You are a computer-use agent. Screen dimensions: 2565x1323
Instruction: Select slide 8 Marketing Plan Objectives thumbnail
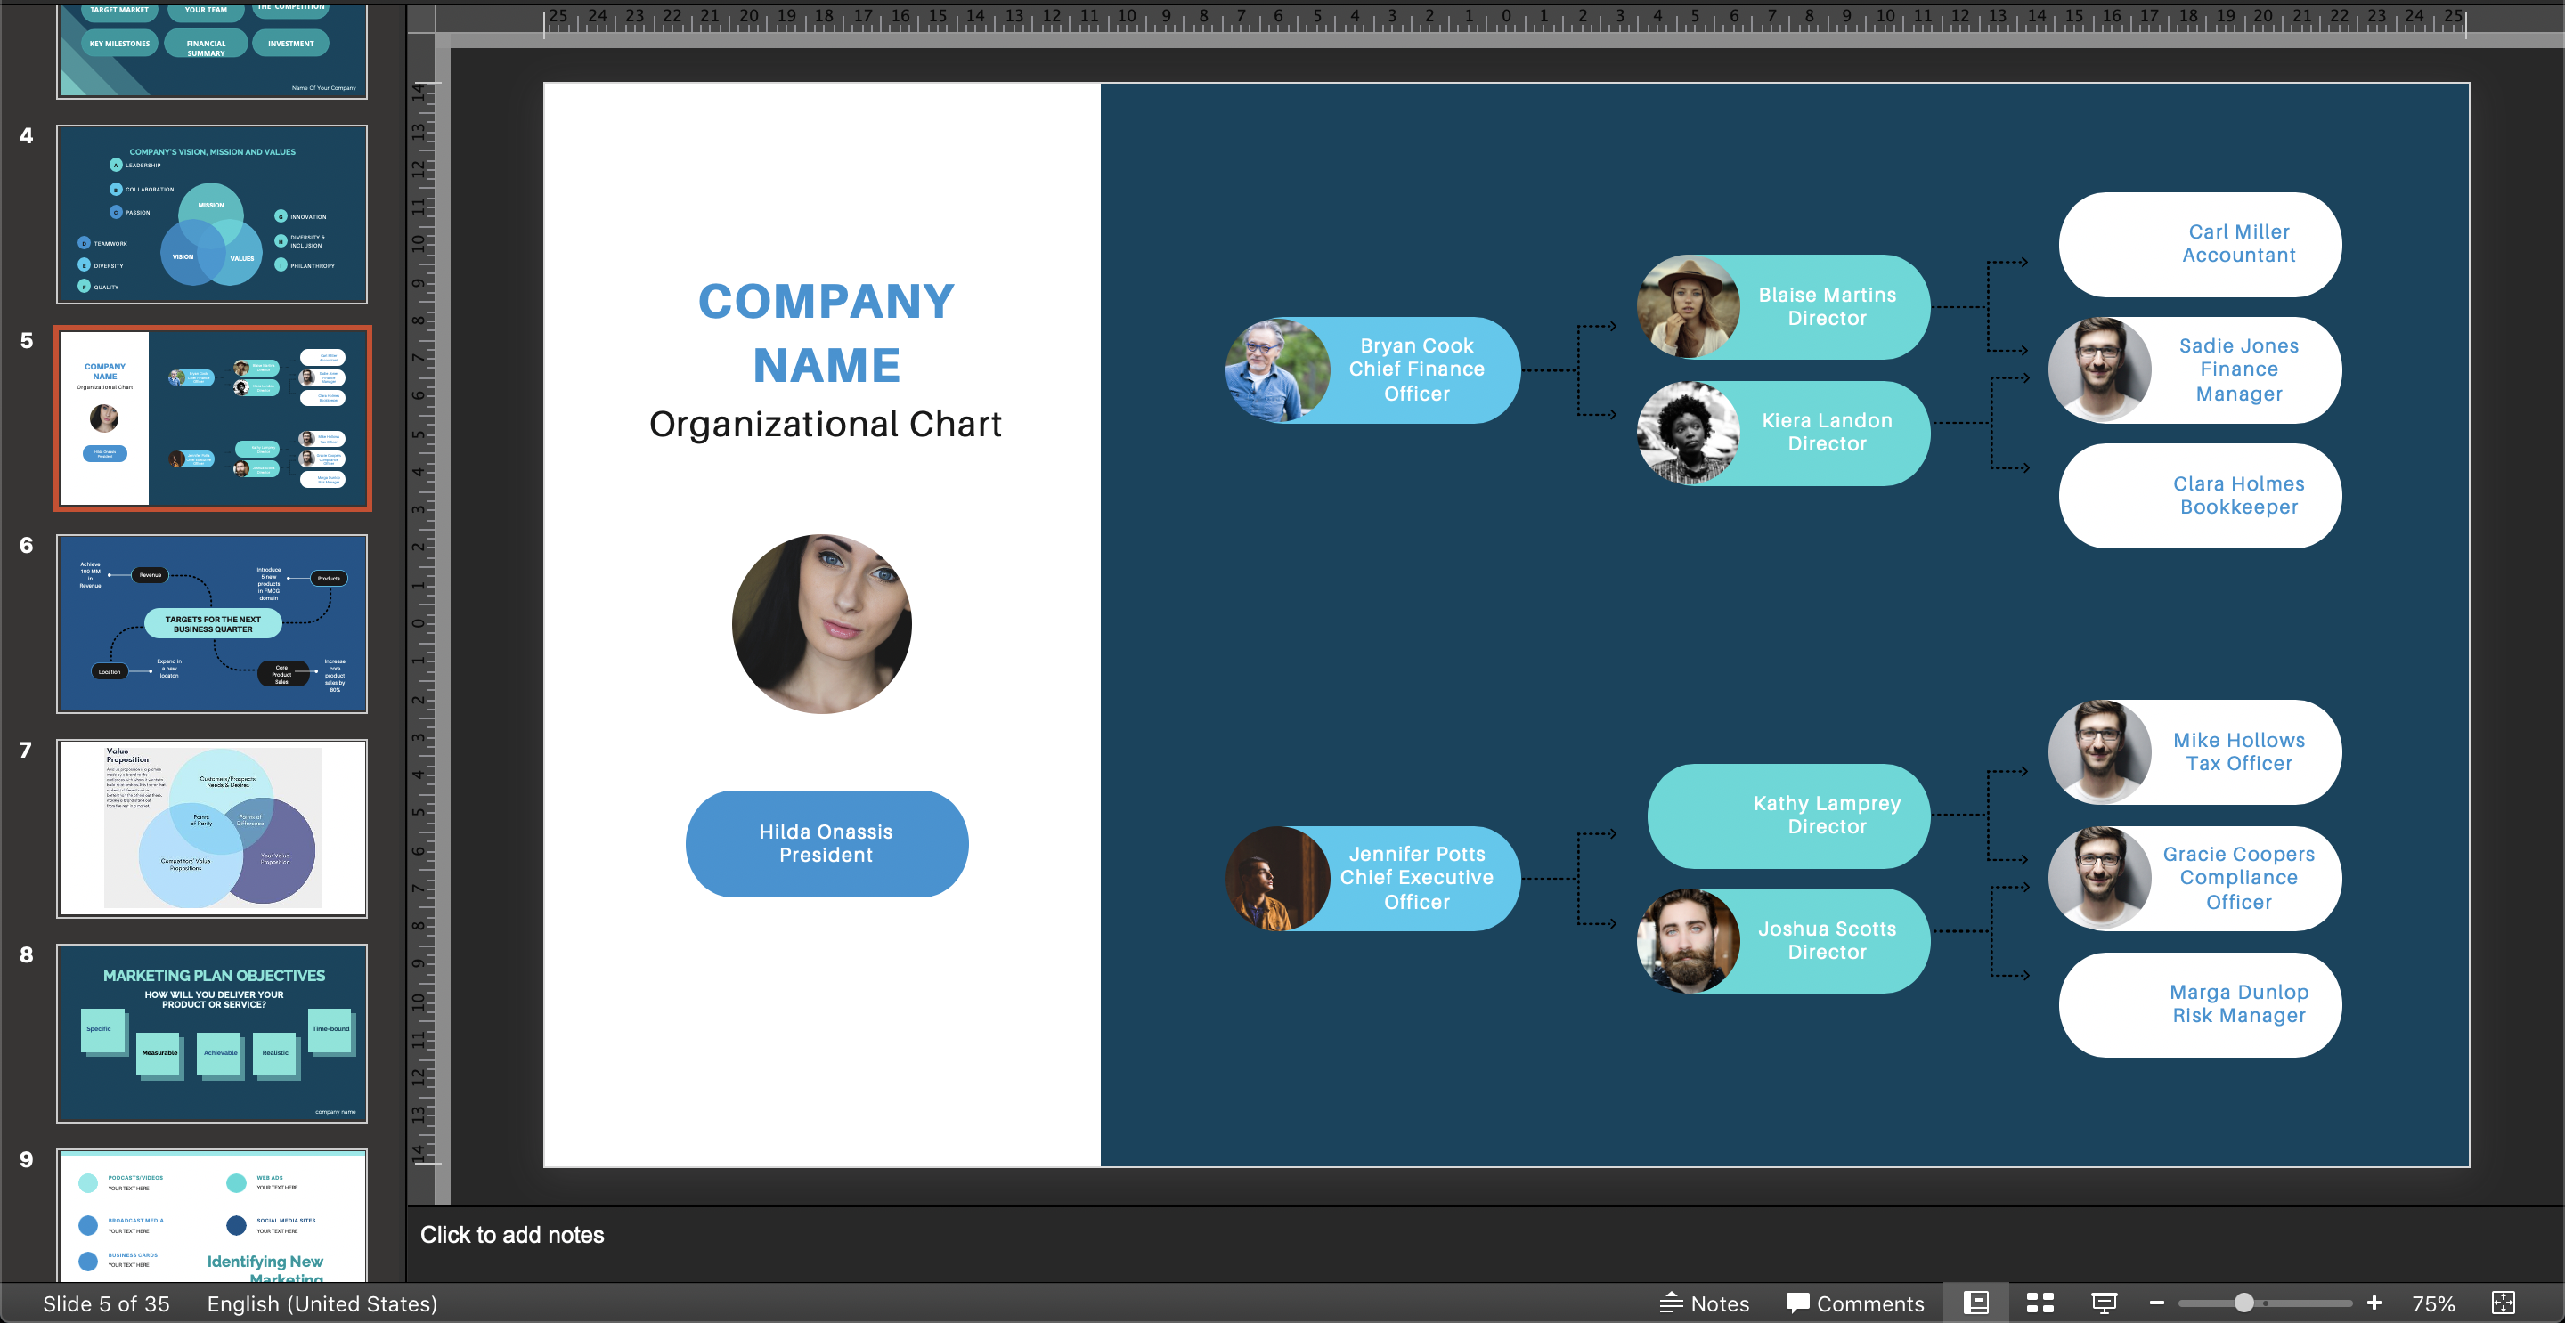(x=212, y=1034)
